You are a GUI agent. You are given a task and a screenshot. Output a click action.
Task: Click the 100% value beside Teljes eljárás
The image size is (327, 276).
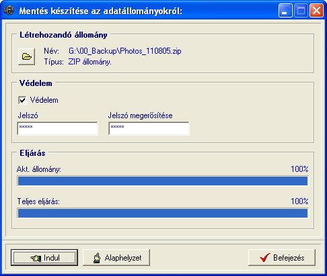pyautogui.click(x=299, y=201)
